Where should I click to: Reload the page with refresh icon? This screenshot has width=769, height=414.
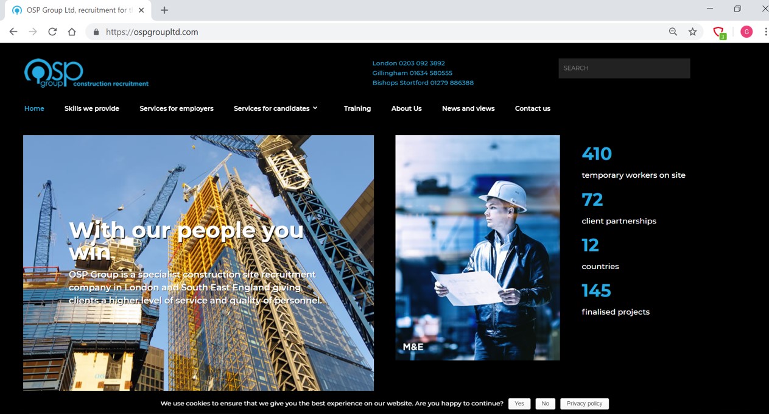[52, 32]
